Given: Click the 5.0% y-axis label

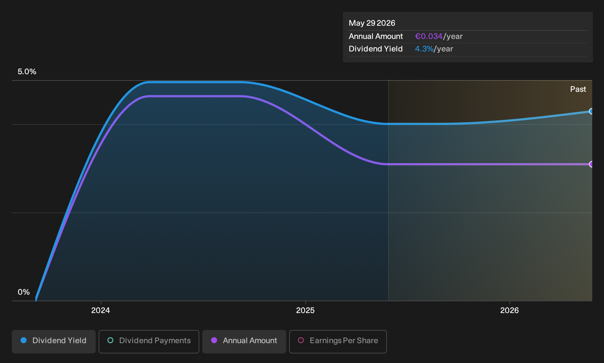Looking at the screenshot, I should click(x=27, y=72).
